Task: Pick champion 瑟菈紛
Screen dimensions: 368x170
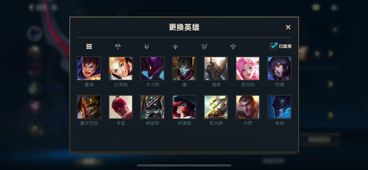Action: coord(248,68)
